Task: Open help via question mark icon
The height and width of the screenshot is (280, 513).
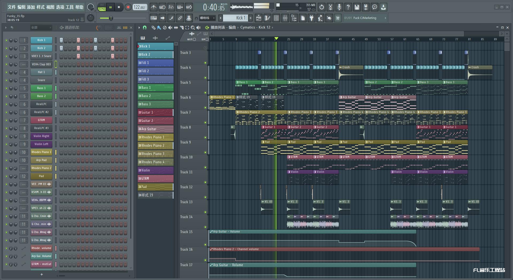Action: point(348,7)
